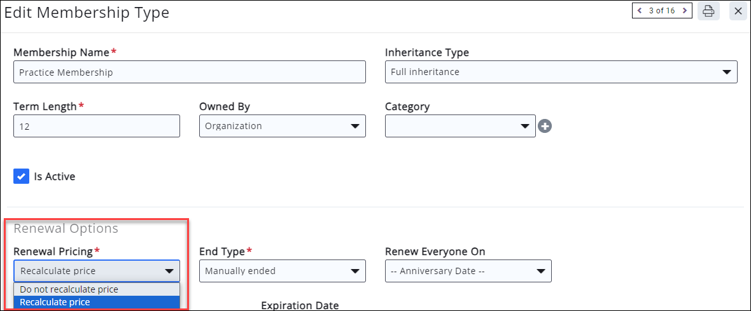Choose Recalculate price list option
The width and height of the screenshot is (751, 311).
(97, 302)
